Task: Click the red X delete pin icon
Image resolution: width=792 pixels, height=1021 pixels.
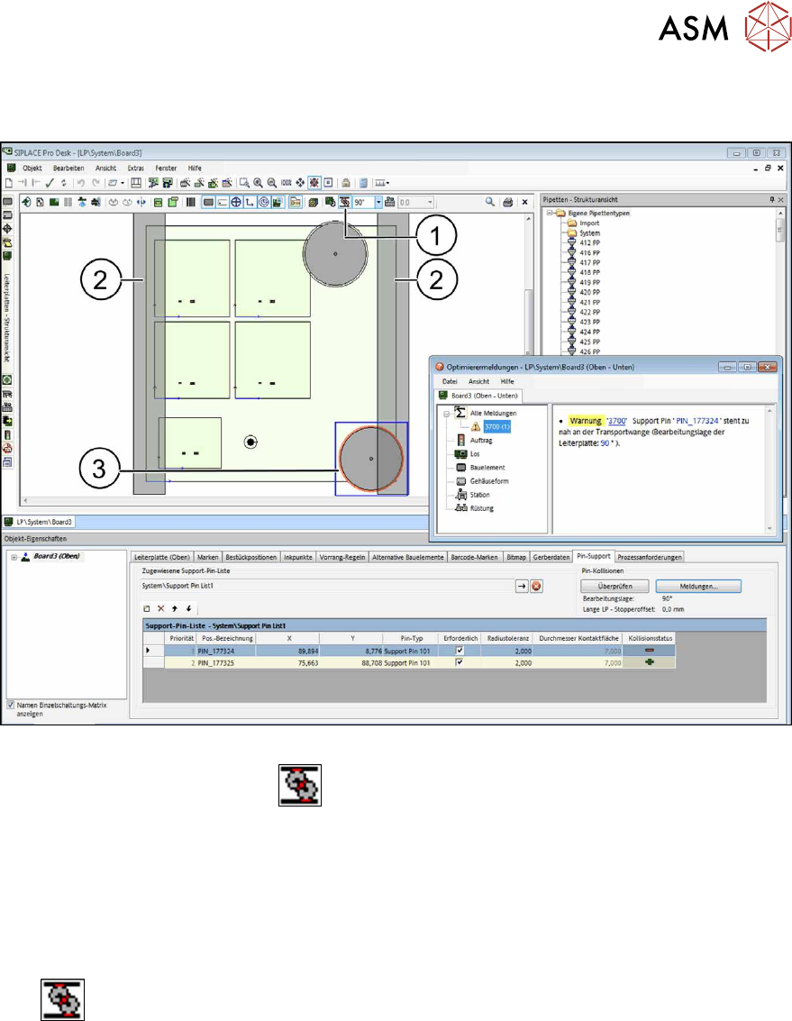Action: point(161,608)
